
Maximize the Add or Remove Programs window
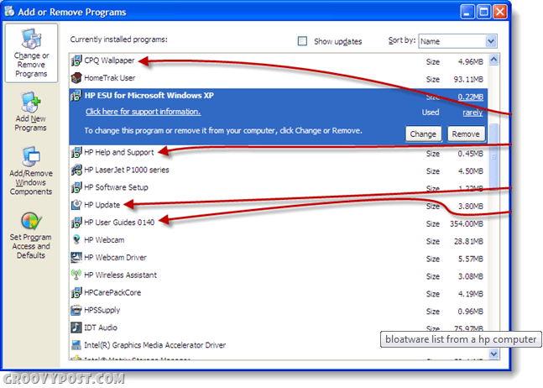click(483, 12)
